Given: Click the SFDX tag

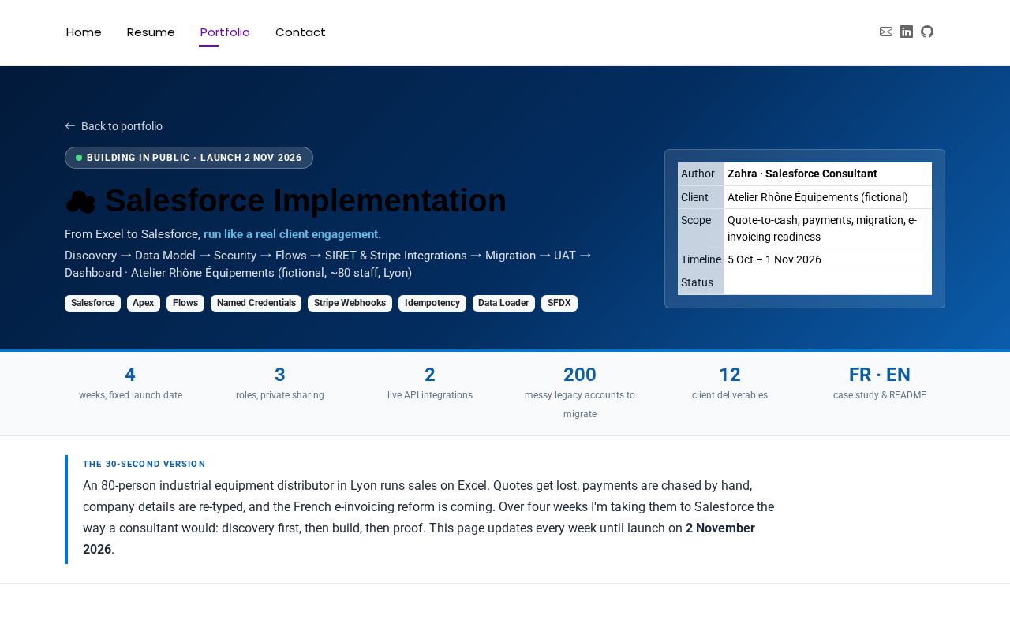Looking at the screenshot, I should (x=559, y=303).
